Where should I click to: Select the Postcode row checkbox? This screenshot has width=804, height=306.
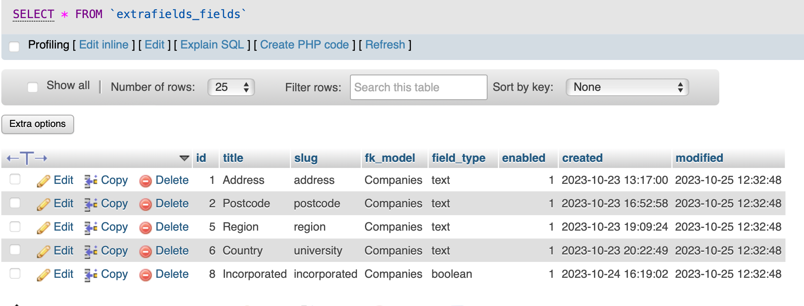coord(15,203)
